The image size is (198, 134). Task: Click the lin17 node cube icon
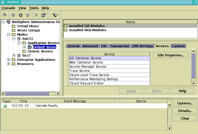coord(19,55)
